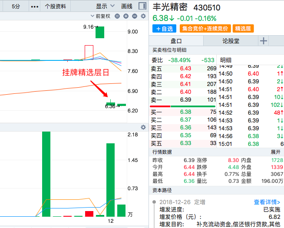284x228 pixels.
Task: Open 查看详情 link for 定增
Action: point(267,202)
